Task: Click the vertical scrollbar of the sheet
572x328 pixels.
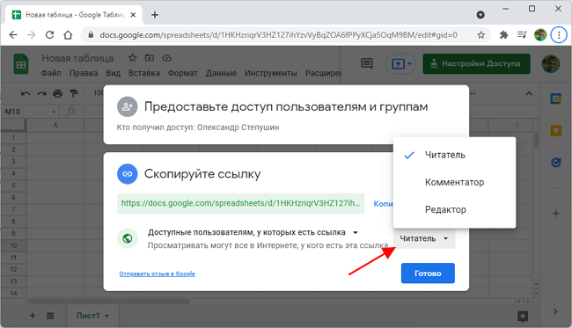Action: click(536, 140)
